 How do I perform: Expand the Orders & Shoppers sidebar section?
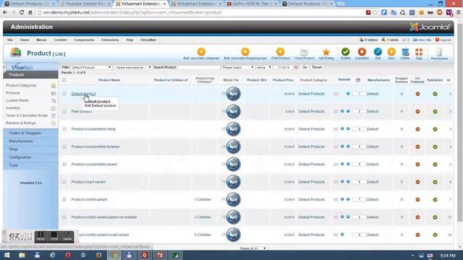pyautogui.click(x=30, y=133)
